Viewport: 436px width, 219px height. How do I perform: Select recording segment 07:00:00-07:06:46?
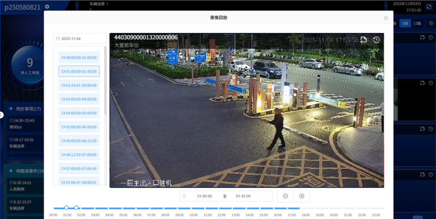coord(79,169)
